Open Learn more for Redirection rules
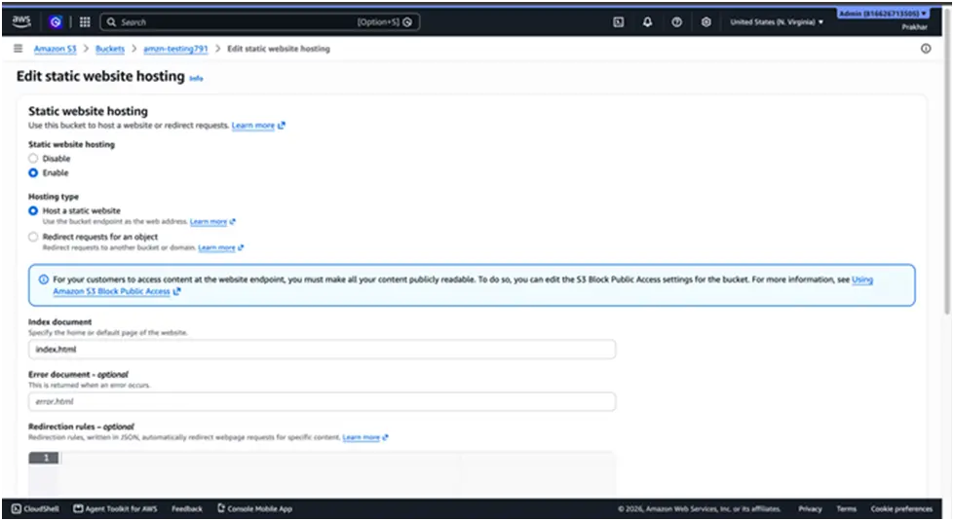This screenshot has width=954, height=521. (x=361, y=437)
